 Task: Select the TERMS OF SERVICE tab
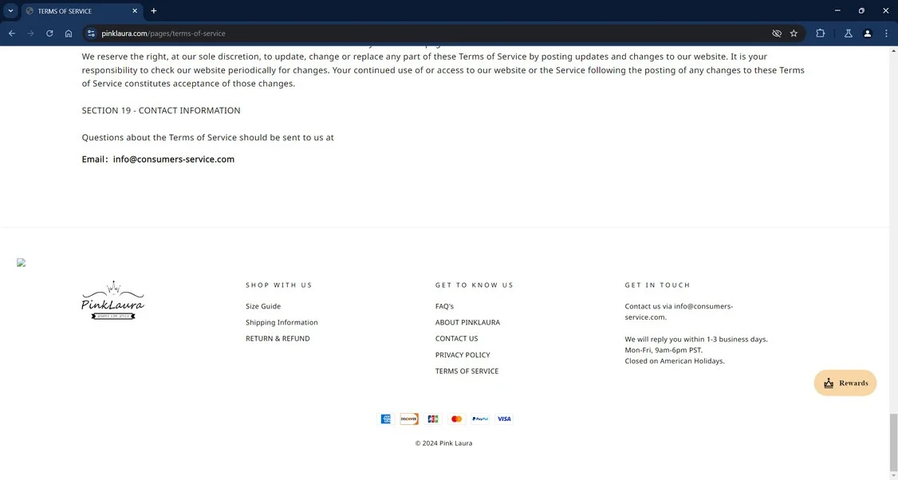[x=82, y=11]
